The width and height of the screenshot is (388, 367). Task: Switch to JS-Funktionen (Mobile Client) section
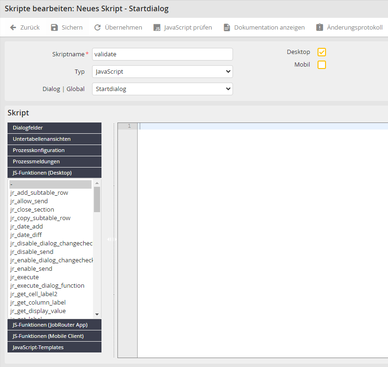click(54, 336)
